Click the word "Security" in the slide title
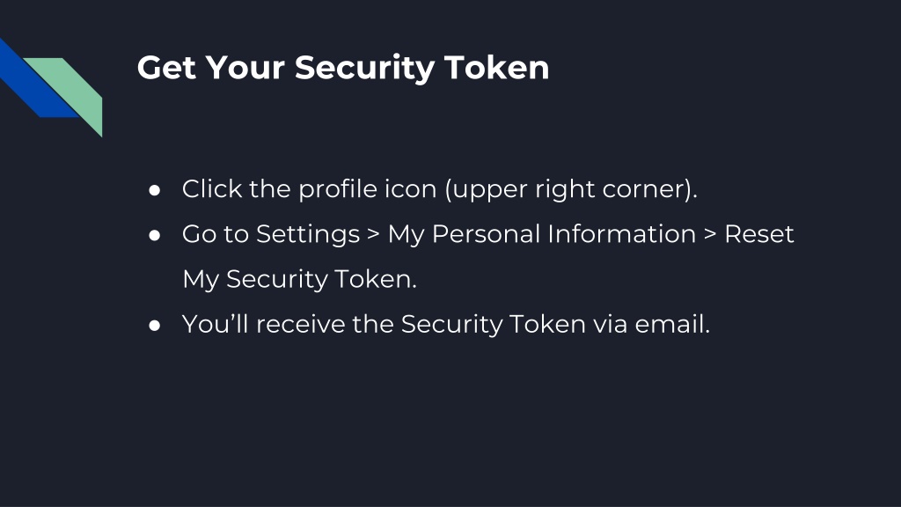The height and width of the screenshot is (507, 901). [x=365, y=69]
